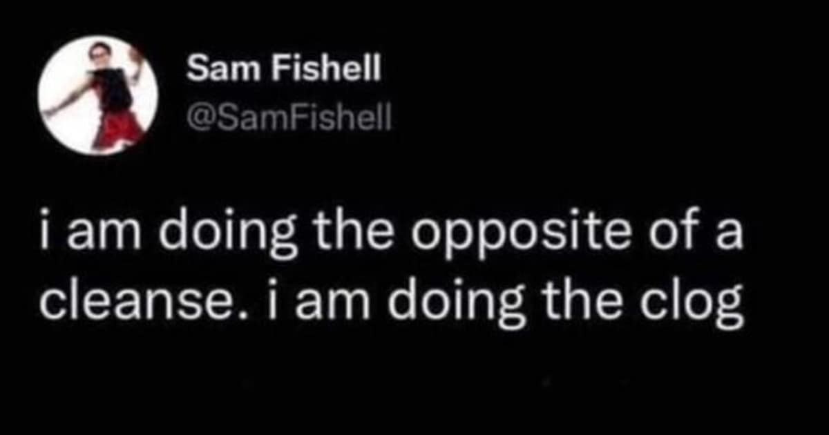
Task: Open Sam Fishell's profile picture
Action: (x=98, y=96)
